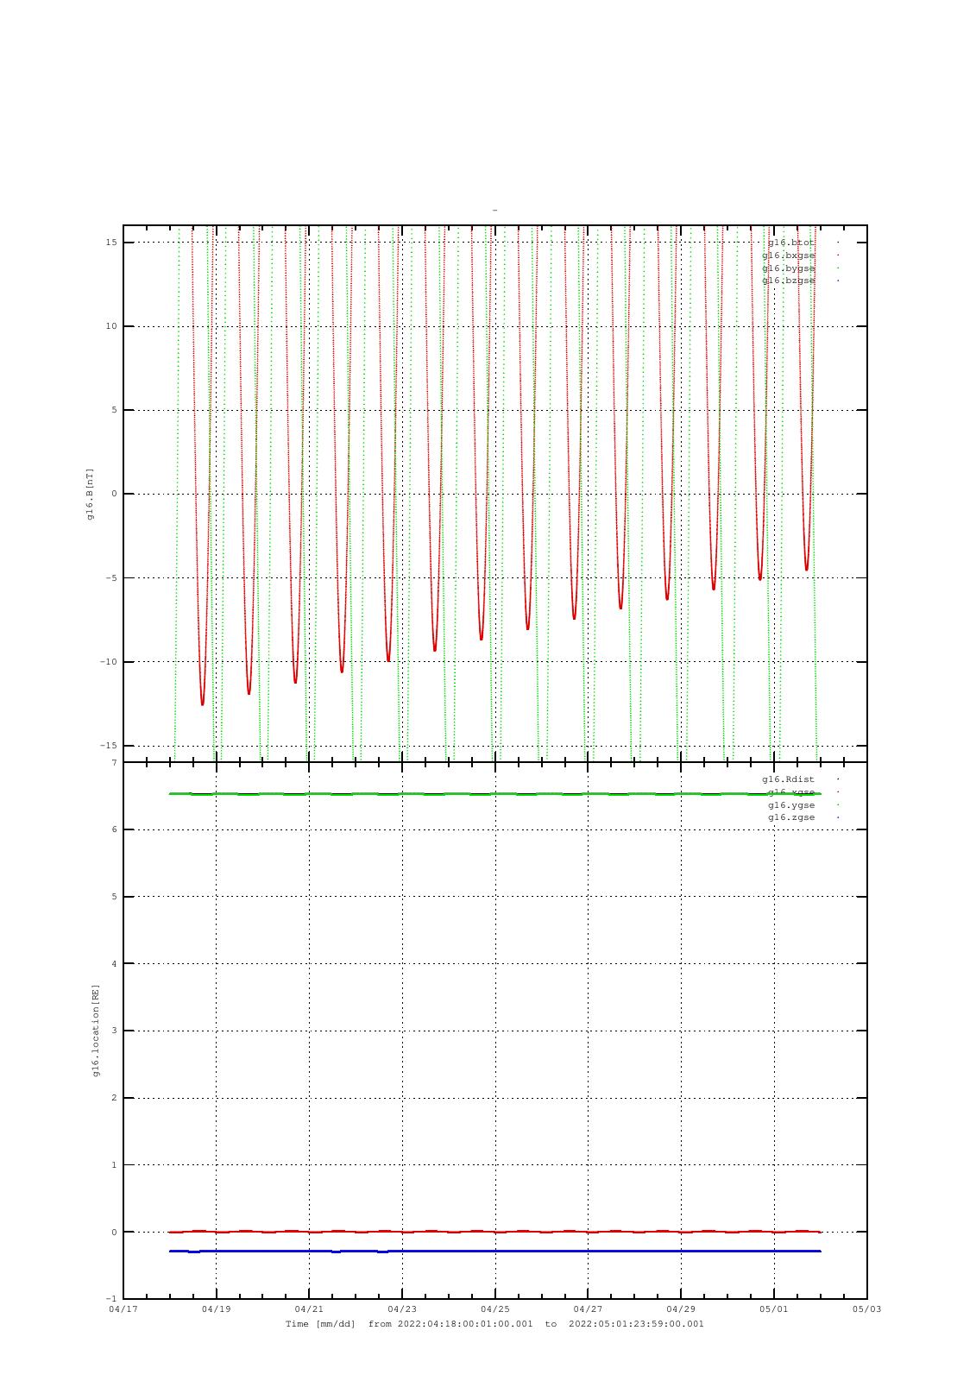Click the 10 tick on the B axis
Viewport: 976px width, 1381px height.
pyautogui.click(x=111, y=326)
